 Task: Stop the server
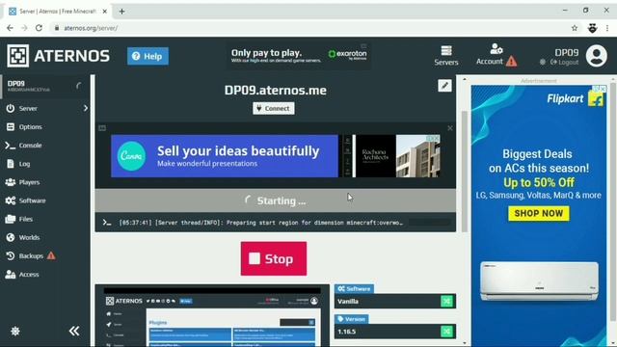(274, 258)
